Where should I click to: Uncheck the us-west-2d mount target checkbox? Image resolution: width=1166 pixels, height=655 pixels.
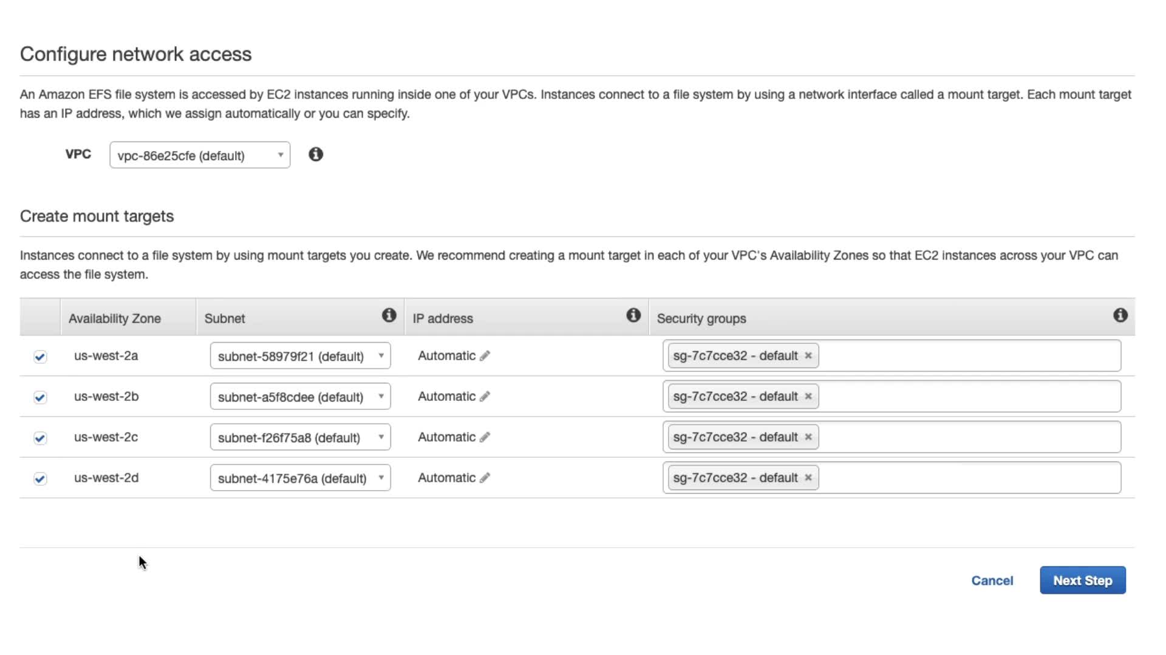(40, 479)
